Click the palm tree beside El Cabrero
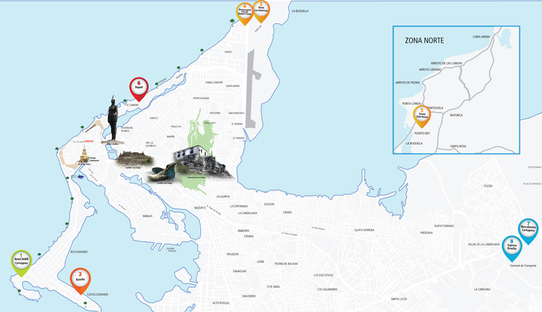Image resolution: width=542 pixels, height=312 pixels. 125,102
